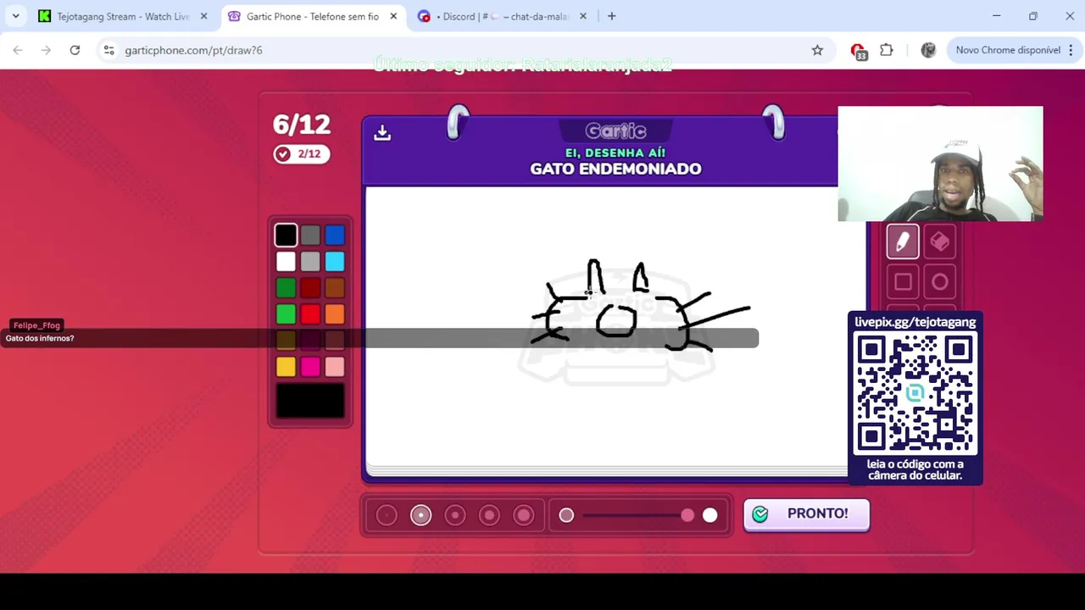Switch to the Gartic Phone tab

[x=313, y=16]
